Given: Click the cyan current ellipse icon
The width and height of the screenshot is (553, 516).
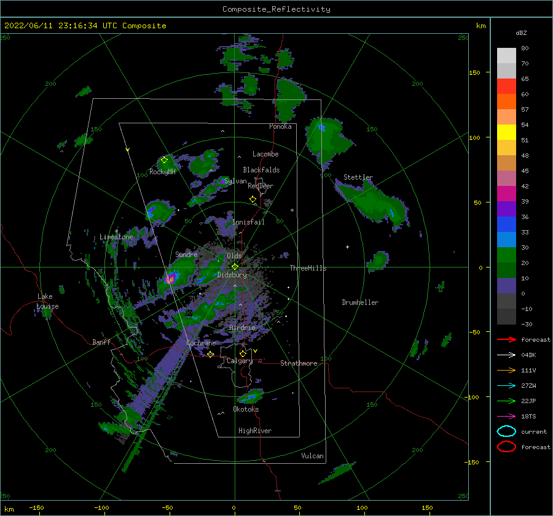Looking at the screenshot, I should click(506, 431).
